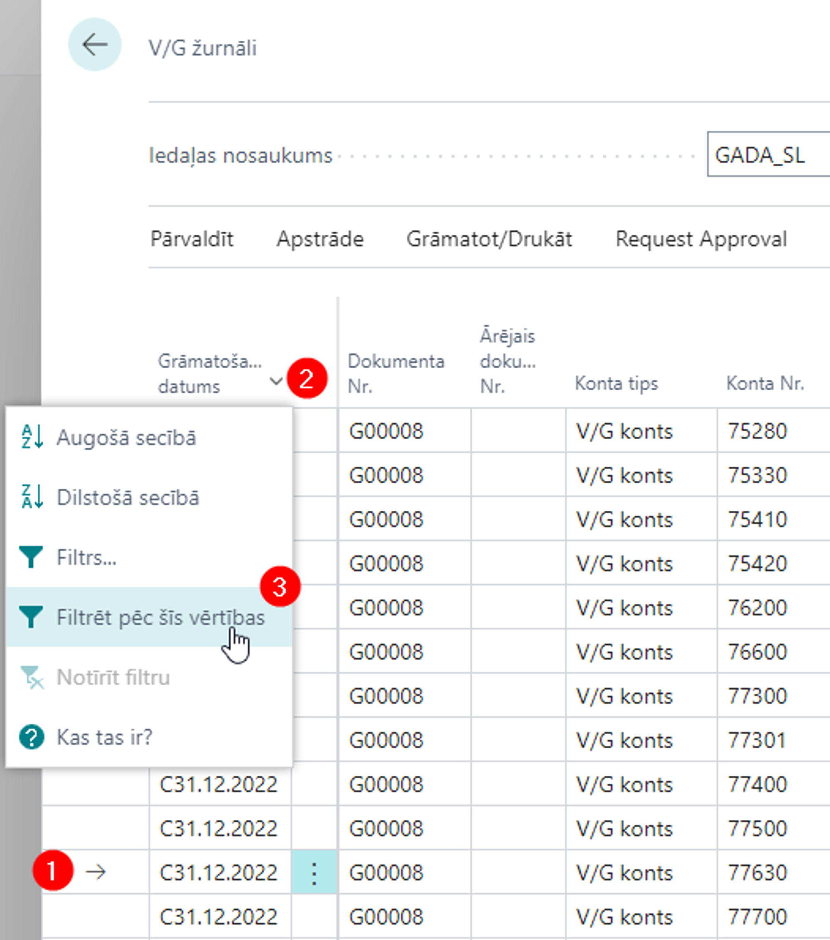
Task: Click the Iedaļas nosaukums GADA_SL field
Action: pyautogui.click(x=768, y=155)
